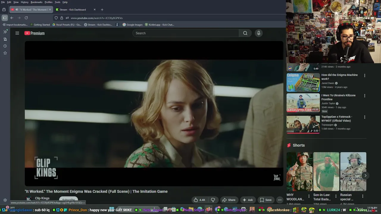Screen dimensions: 381x214
Task: View site security lock info
Action: click(x=62, y=18)
